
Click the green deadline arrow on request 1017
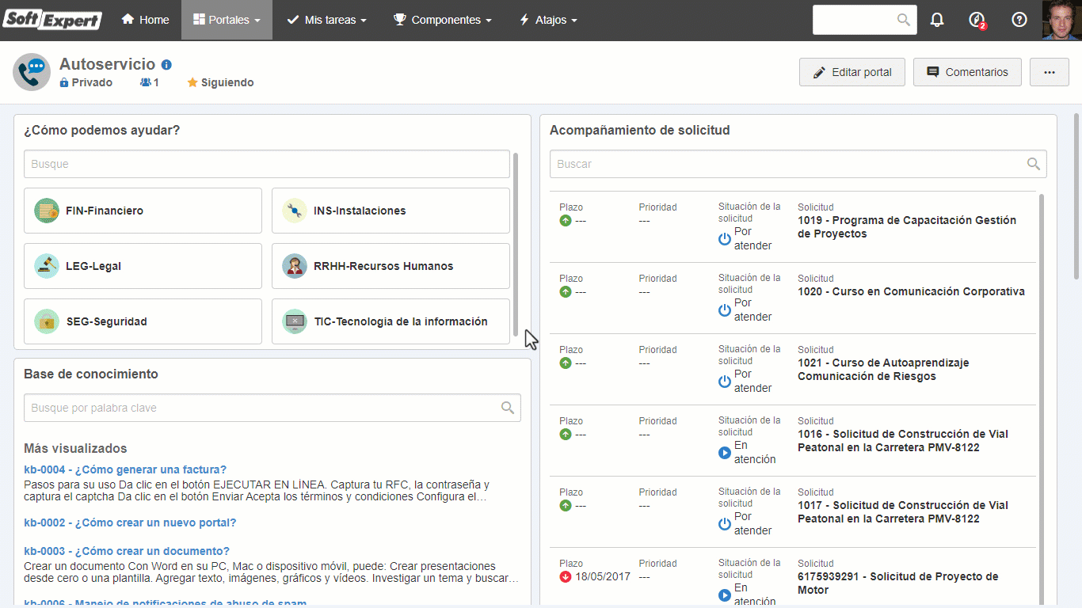[566, 505]
